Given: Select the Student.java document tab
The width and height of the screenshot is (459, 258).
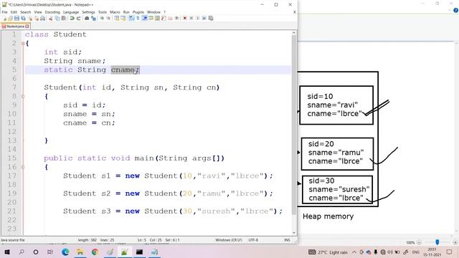Looking at the screenshot, I should click(15, 27).
